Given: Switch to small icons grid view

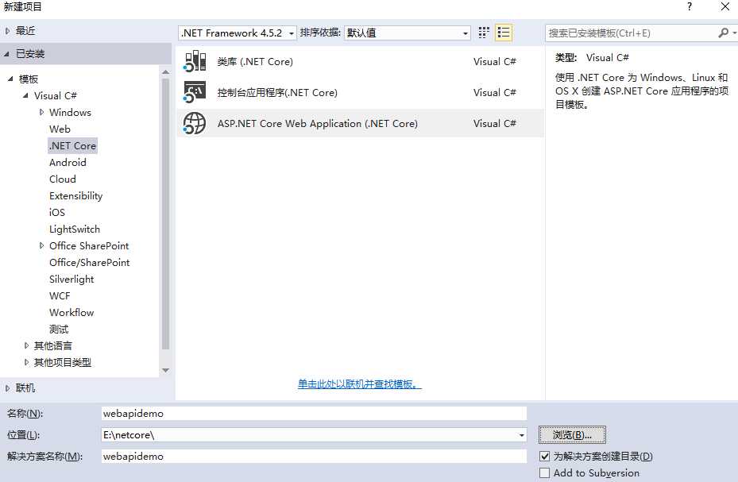Looking at the screenshot, I should tap(484, 33).
